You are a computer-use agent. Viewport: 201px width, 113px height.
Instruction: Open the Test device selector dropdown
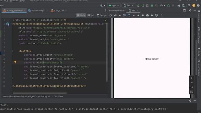point(128,6)
